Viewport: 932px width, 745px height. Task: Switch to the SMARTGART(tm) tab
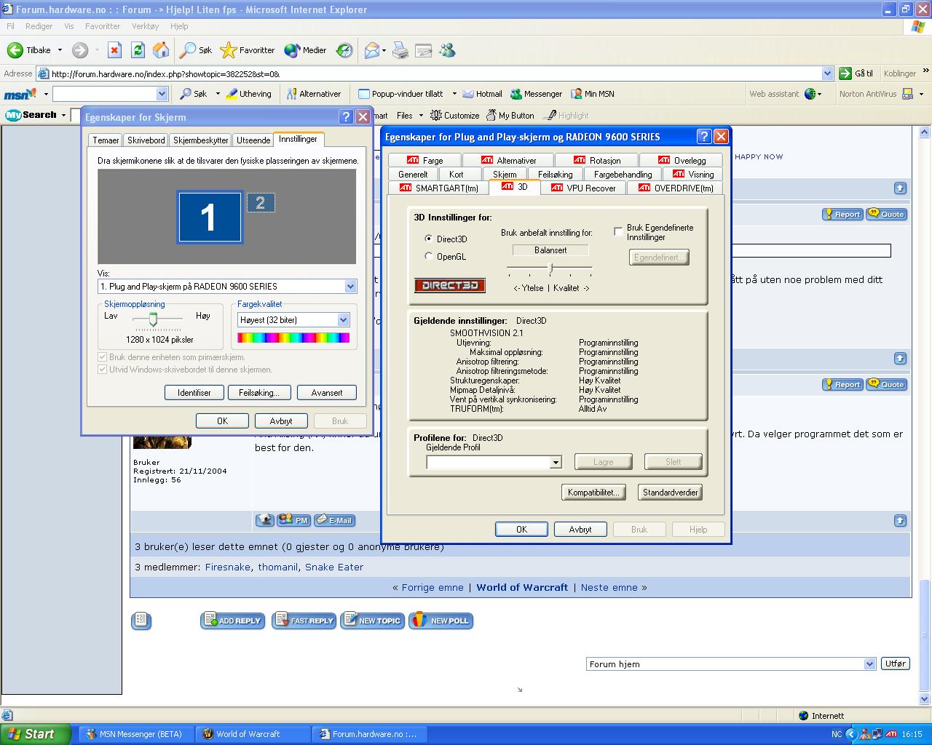tap(439, 188)
